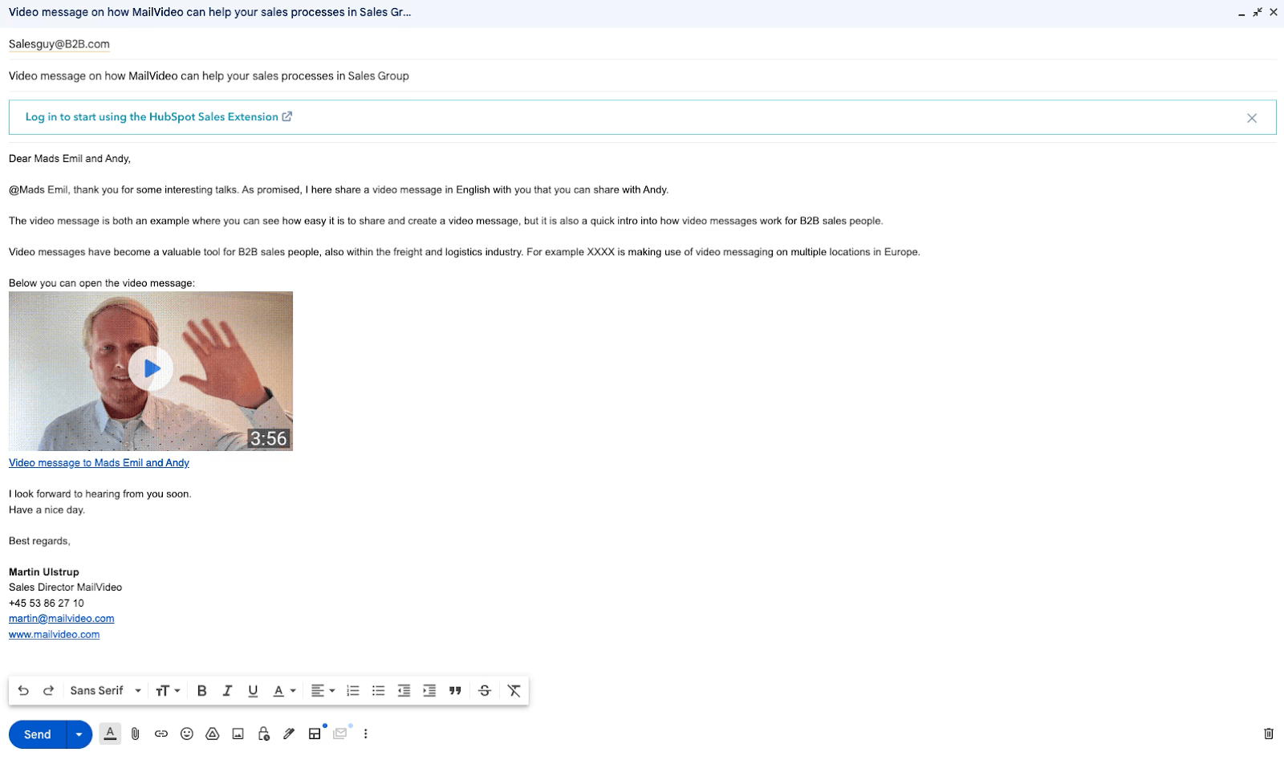Image resolution: width=1284 pixels, height=760 pixels.
Task: Insert files from Google Drive
Action: (213, 734)
